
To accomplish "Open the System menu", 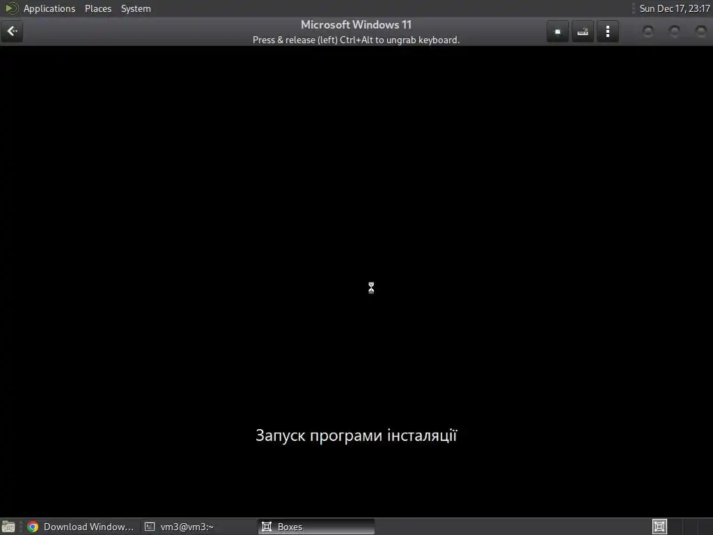I will [136, 8].
